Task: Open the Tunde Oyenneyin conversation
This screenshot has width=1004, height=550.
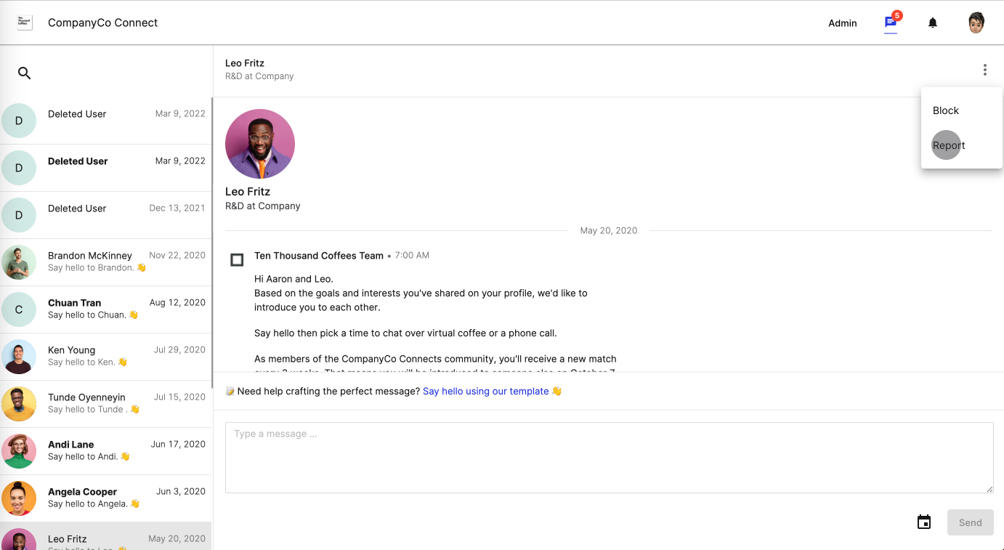Action: click(x=105, y=404)
